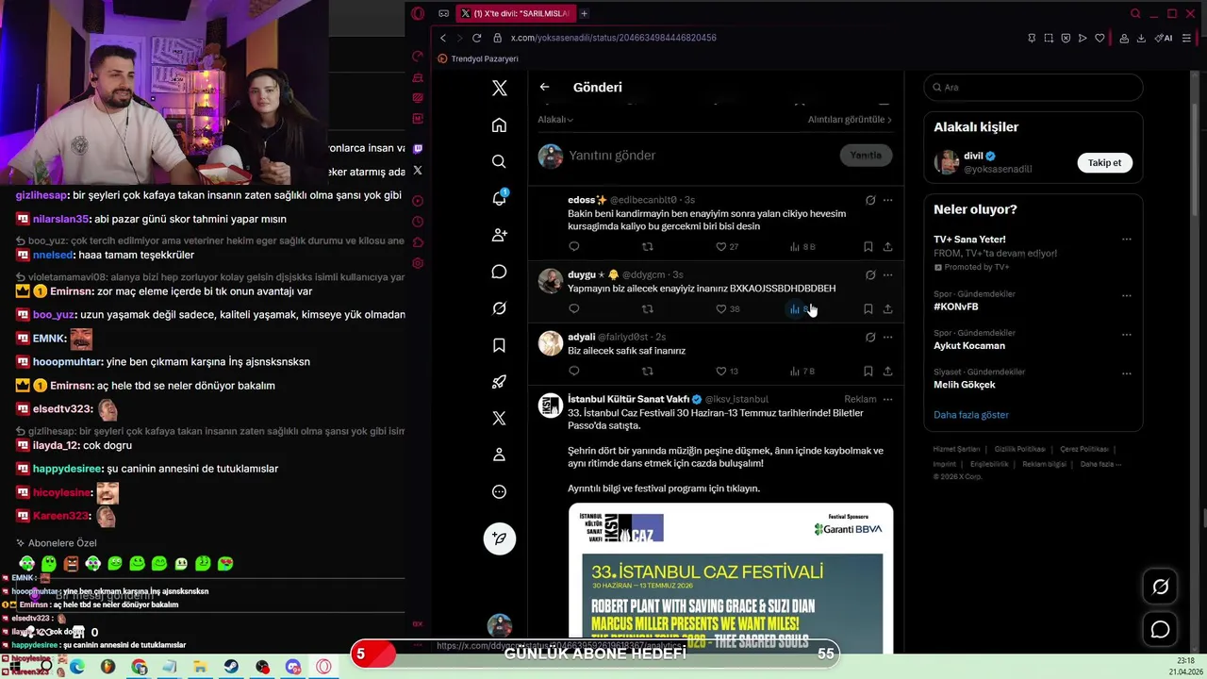Repost duygu's reply
This screenshot has height=679, width=1207.
click(647, 309)
